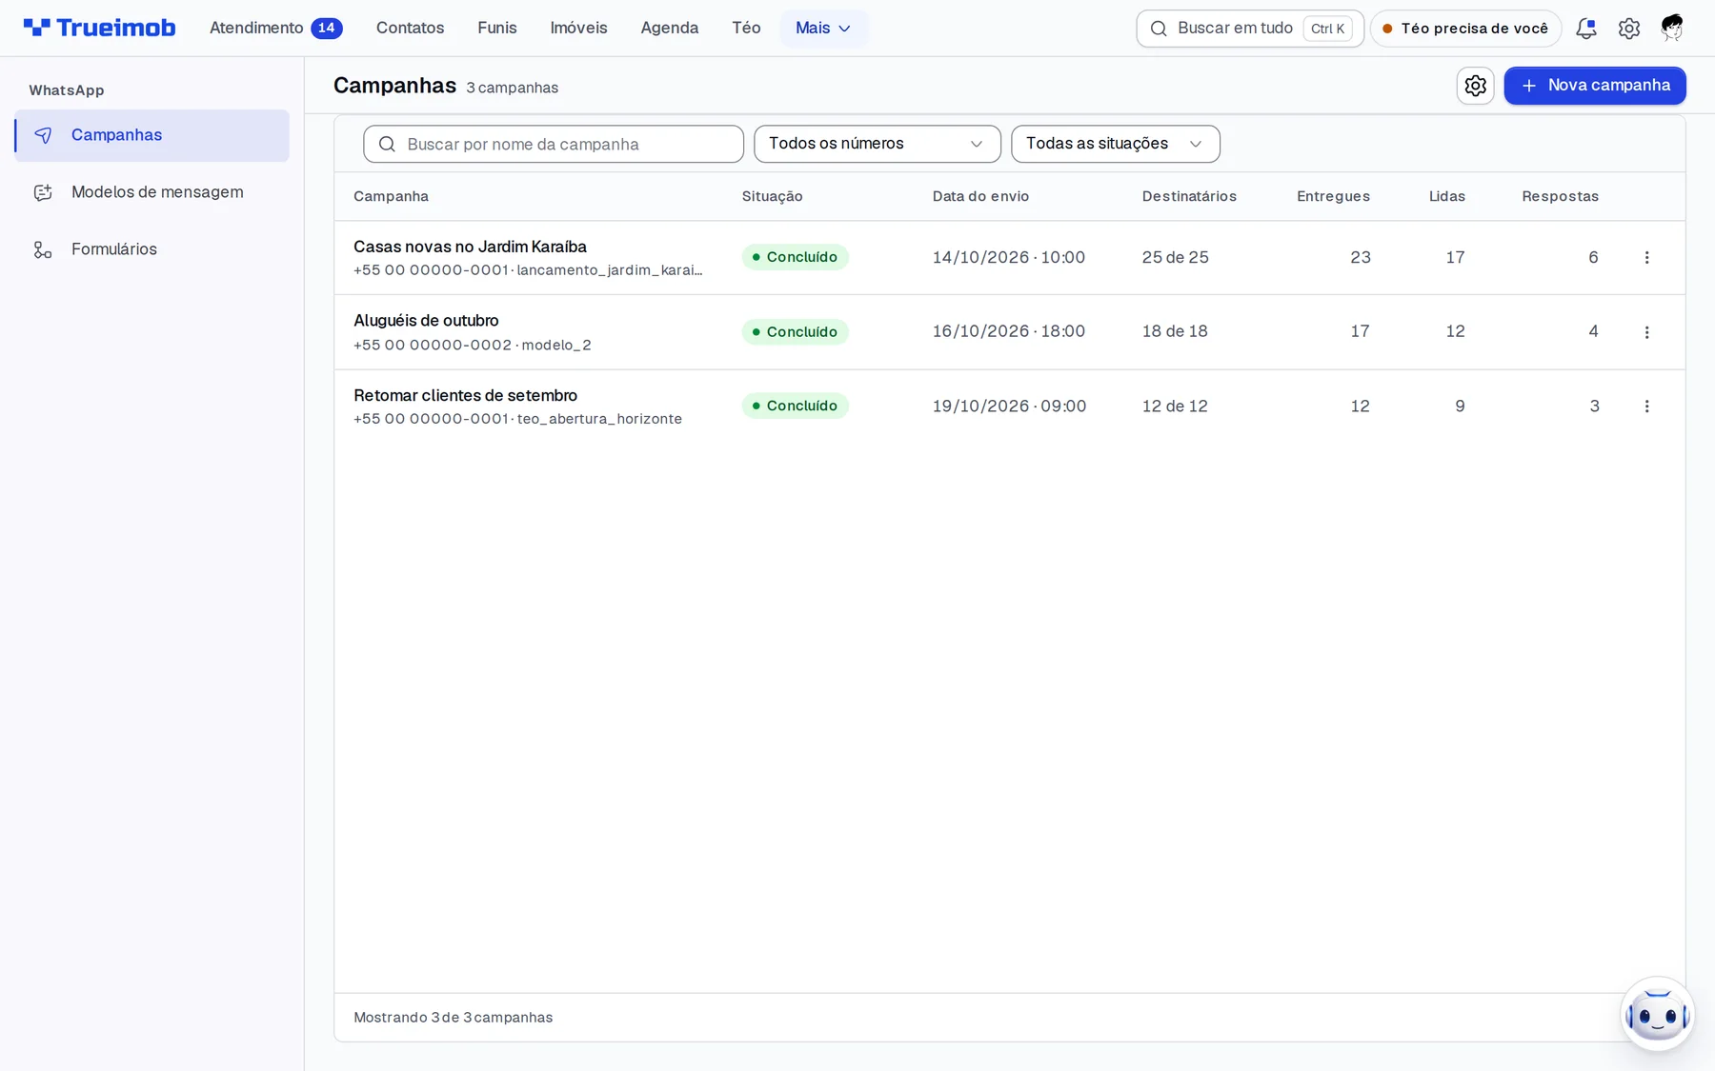This screenshot has height=1071, width=1715.
Task: Select Formulários in sidebar
Action: click(151, 249)
